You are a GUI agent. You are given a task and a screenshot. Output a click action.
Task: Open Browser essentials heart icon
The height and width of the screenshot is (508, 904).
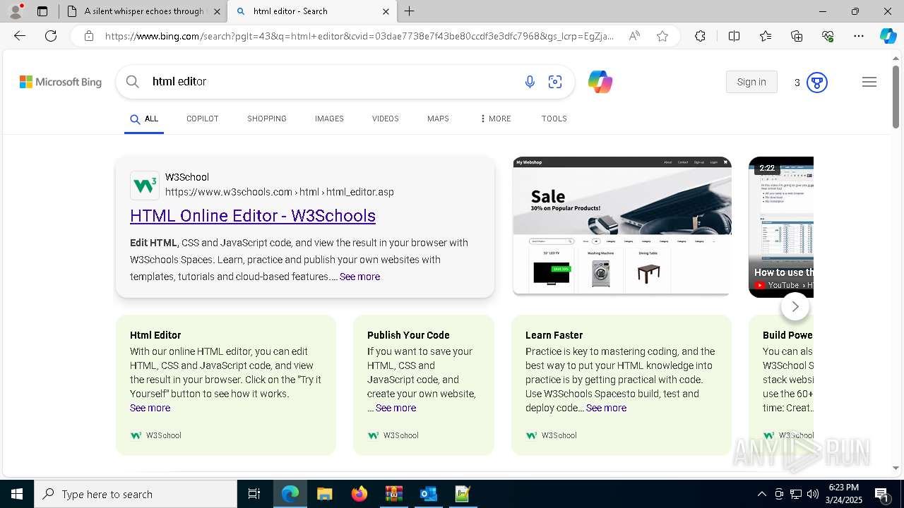(828, 36)
